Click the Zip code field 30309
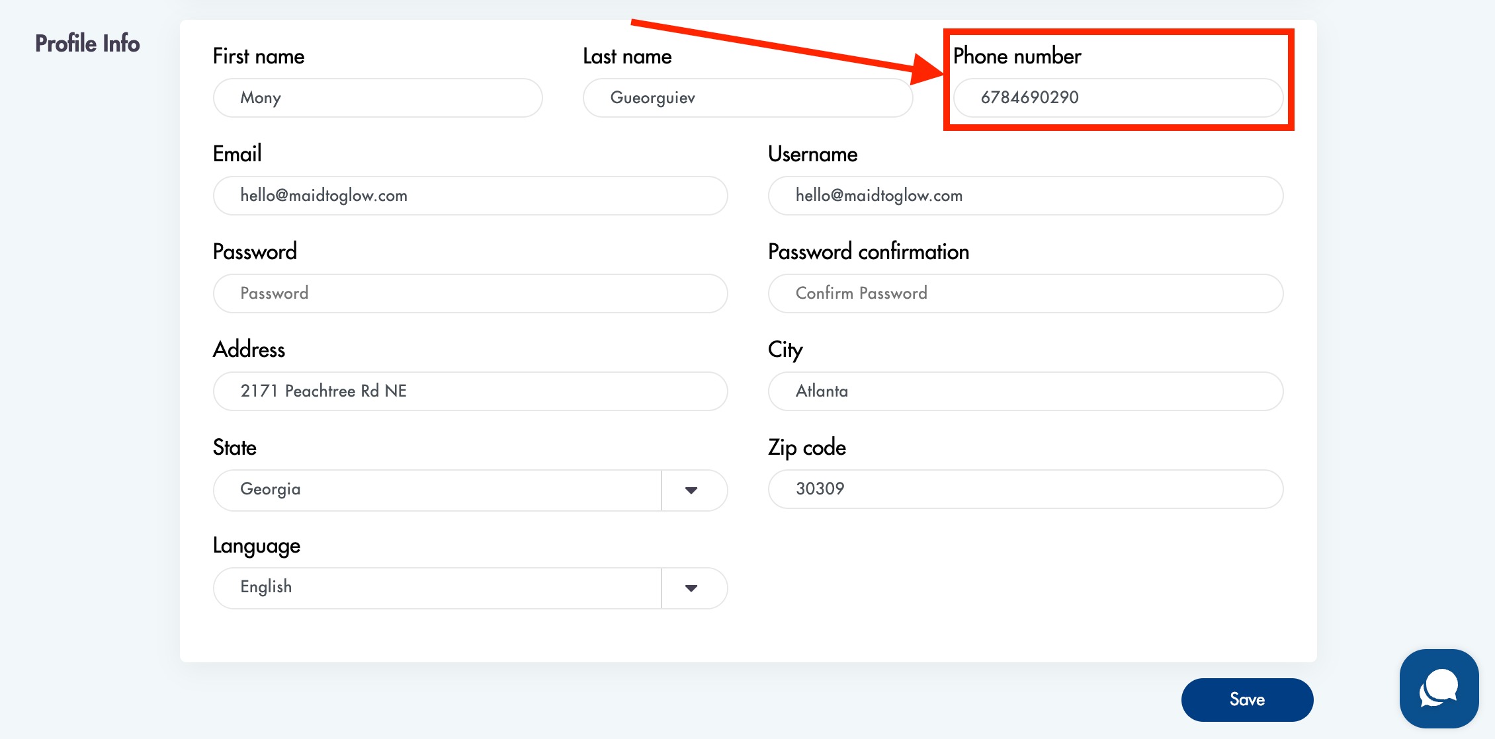Image resolution: width=1495 pixels, height=739 pixels. (1025, 489)
